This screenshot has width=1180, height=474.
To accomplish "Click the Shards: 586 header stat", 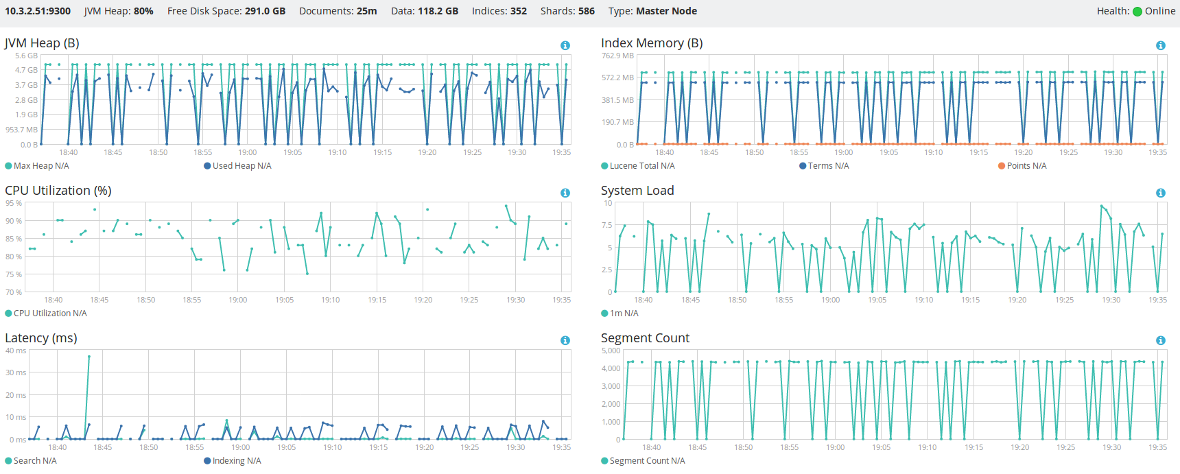I will click(567, 11).
